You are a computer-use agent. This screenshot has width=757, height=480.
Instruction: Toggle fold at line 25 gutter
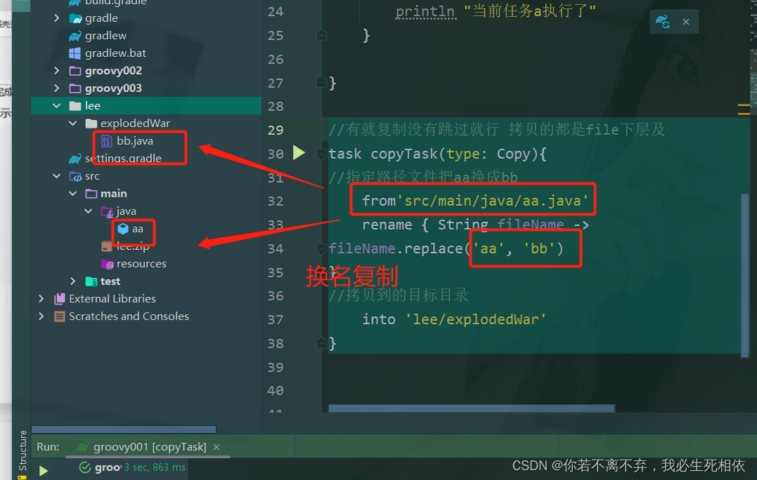tap(321, 35)
